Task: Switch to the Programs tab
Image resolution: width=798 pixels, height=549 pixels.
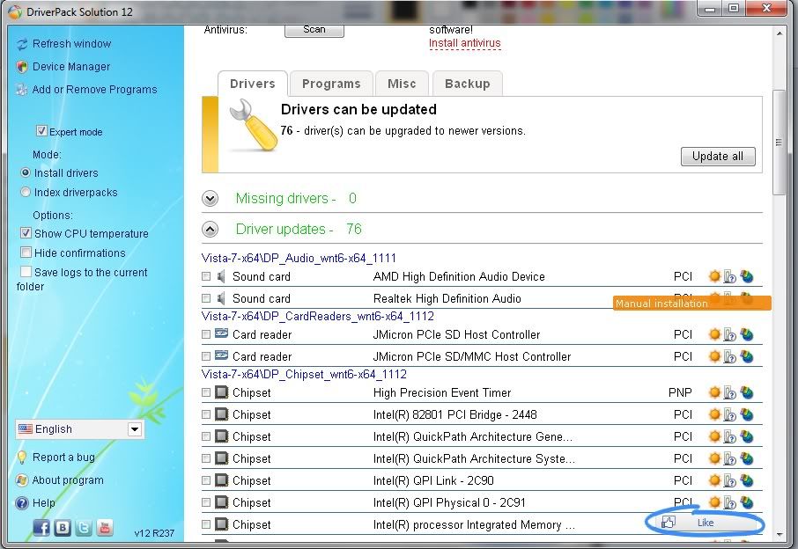Action: [x=331, y=84]
